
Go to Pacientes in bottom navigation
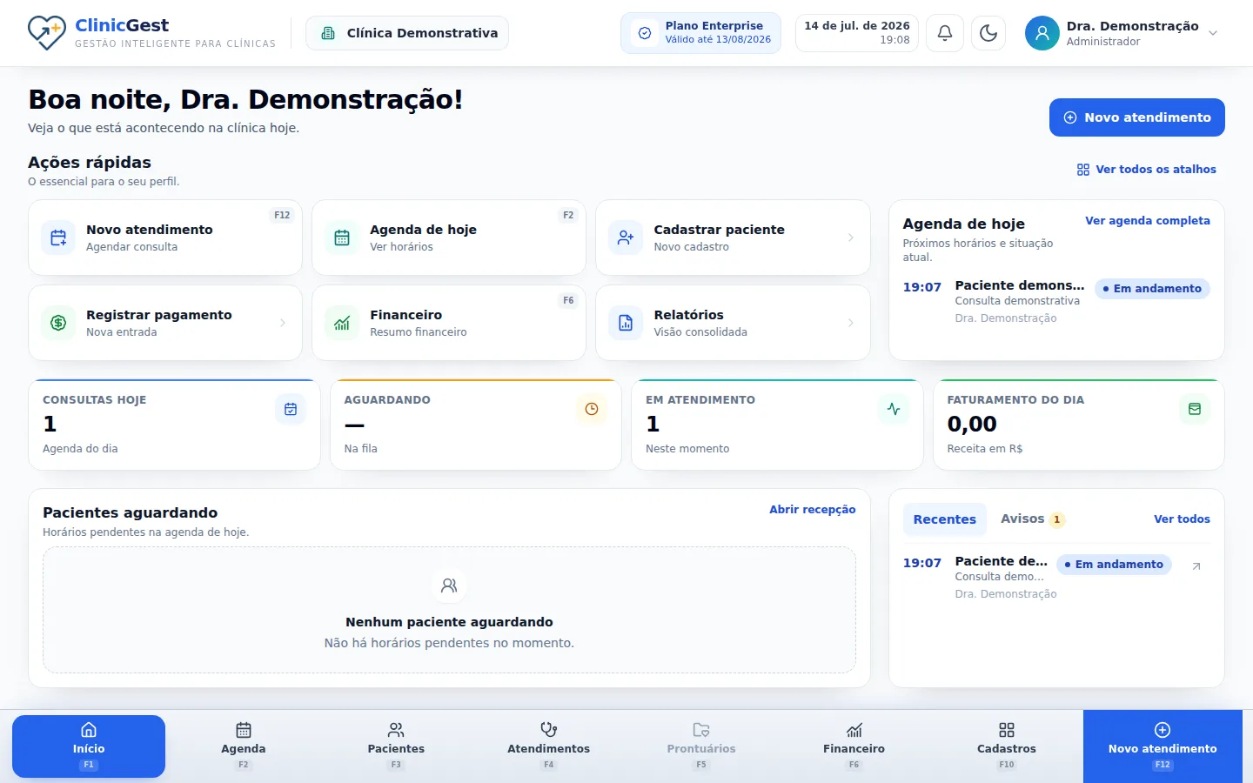(396, 746)
